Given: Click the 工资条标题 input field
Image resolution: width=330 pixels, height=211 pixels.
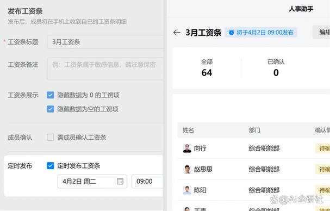Looking at the screenshot, I should point(105,42).
